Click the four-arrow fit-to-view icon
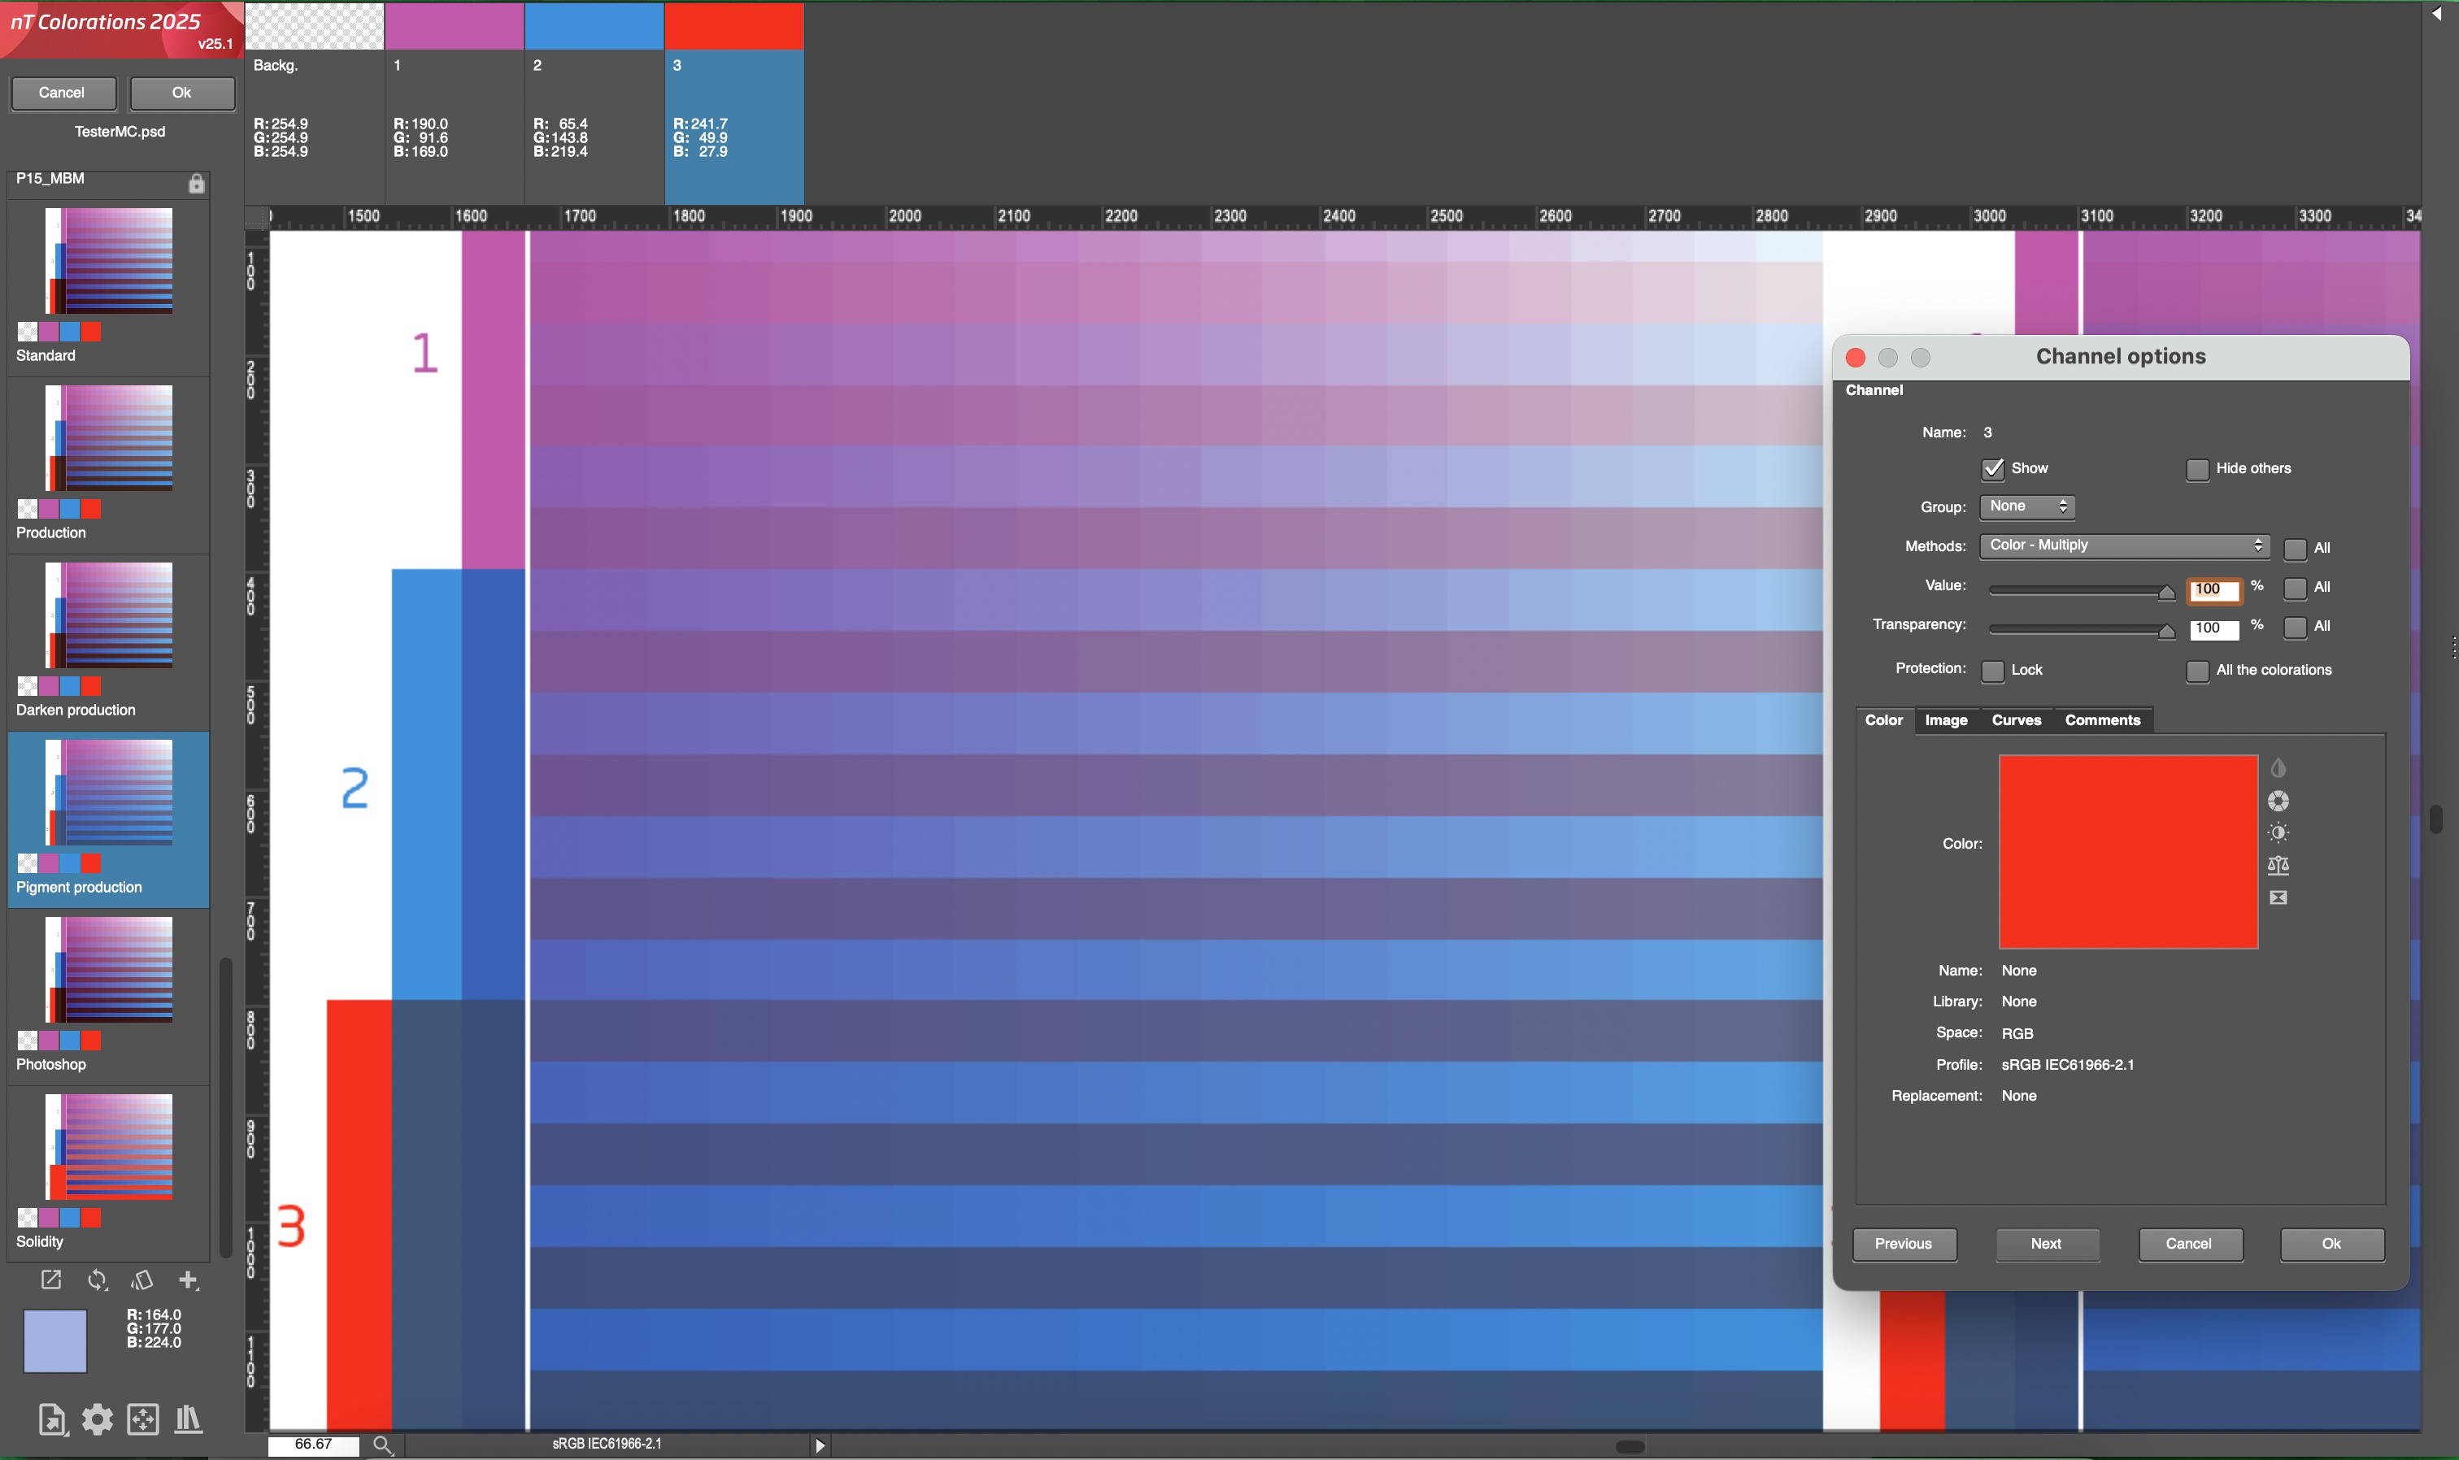Viewport: 2459px width, 1460px height. (142, 1419)
